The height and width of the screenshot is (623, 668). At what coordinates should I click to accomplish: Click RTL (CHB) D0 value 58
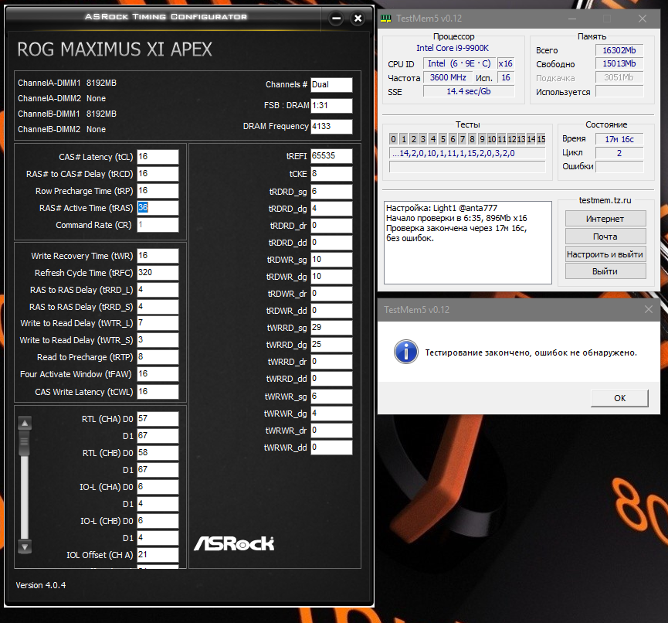tap(158, 452)
